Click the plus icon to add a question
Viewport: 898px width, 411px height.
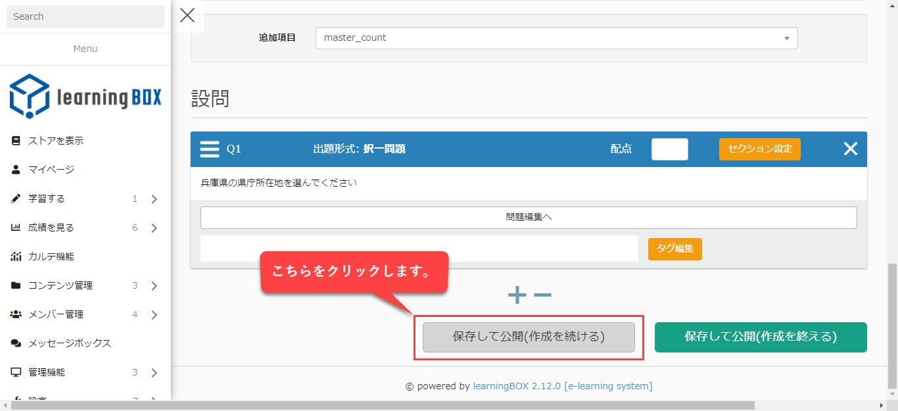tap(517, 295)
